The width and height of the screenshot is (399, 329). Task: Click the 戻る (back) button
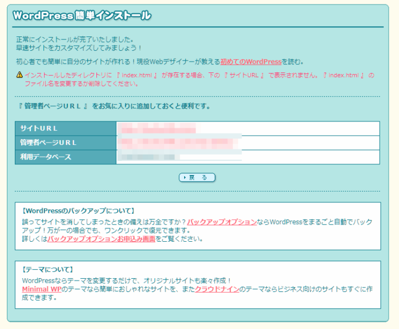(197, 177)
